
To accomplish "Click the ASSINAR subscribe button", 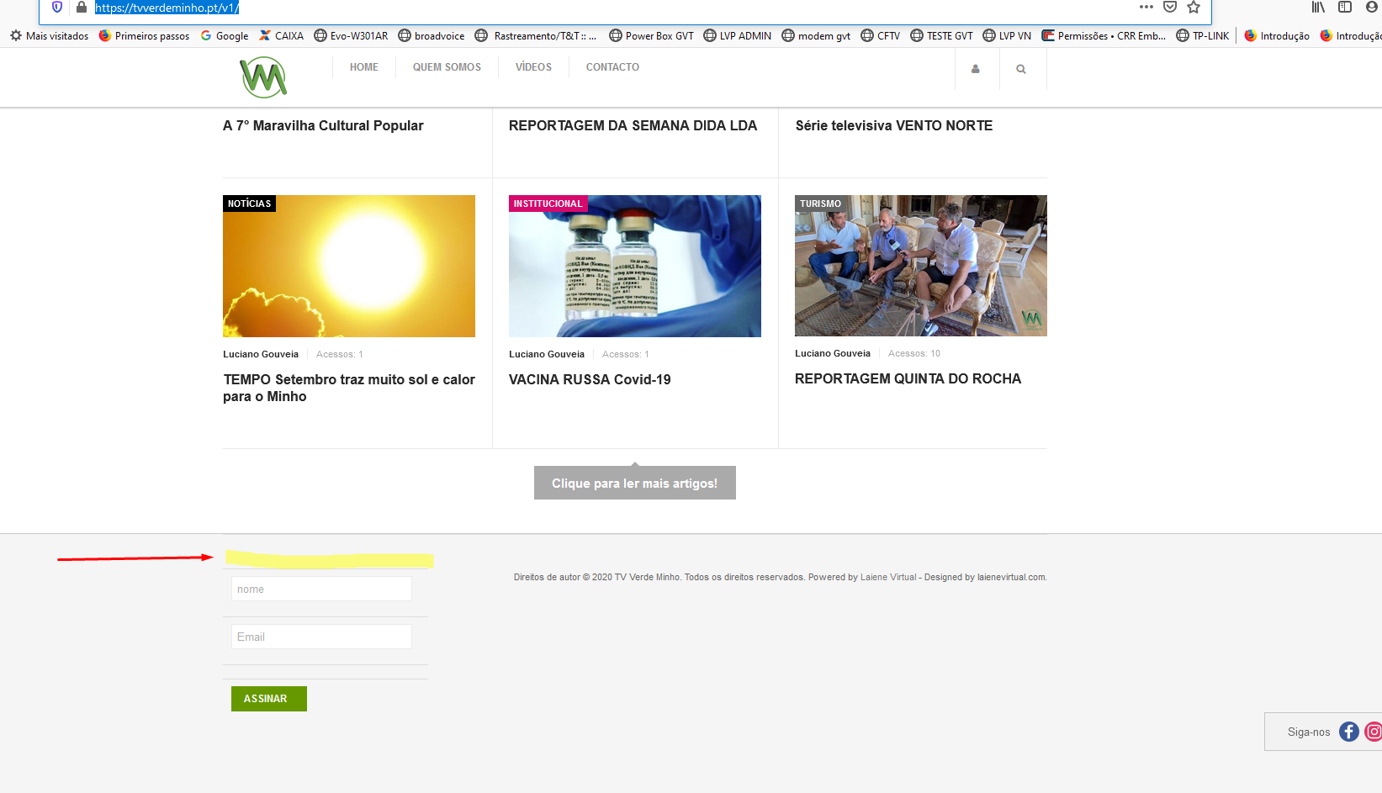I will (x=269, y=699).
